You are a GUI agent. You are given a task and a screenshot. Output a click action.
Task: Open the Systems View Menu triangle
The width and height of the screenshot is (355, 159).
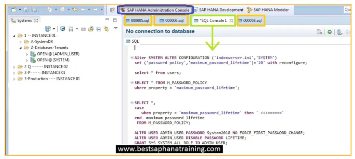point(116,28)
